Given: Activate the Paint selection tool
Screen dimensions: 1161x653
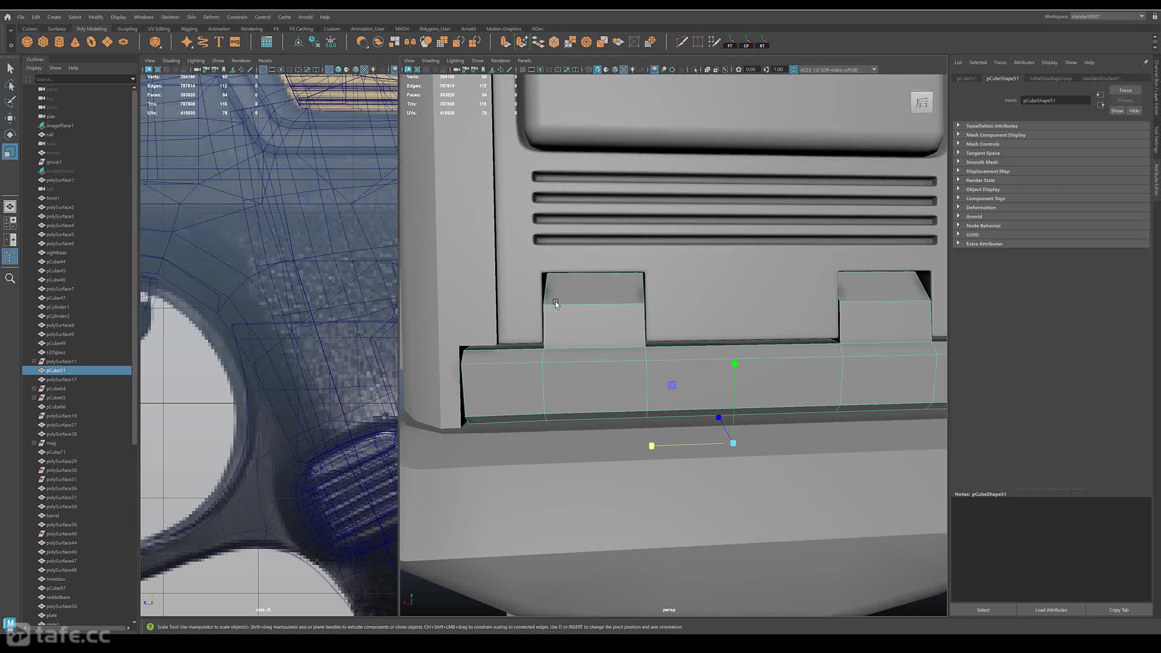Looking at the screenshot, I should pyautogui.click(x=10, y=102).
